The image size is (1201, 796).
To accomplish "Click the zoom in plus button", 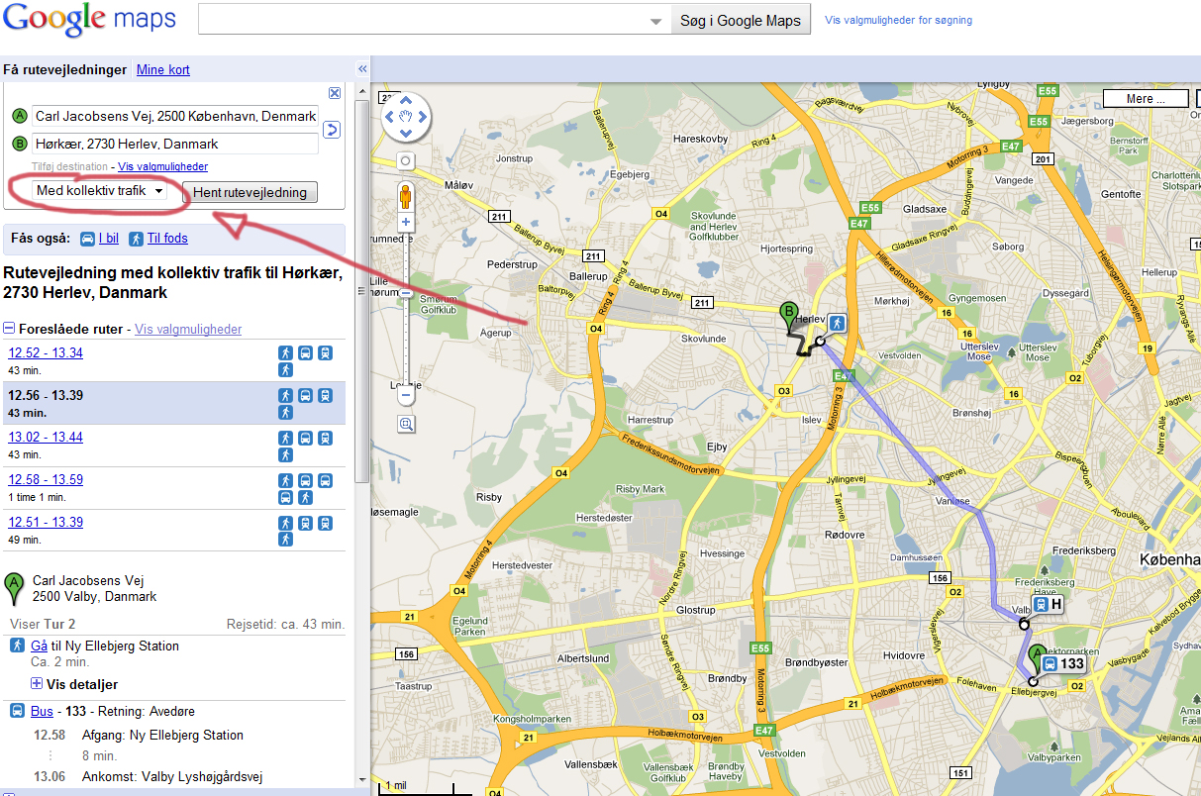I will click(x=406, y=223).
